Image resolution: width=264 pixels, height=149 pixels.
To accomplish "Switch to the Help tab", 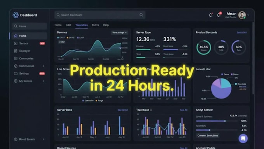I will (x=106, y=25).
